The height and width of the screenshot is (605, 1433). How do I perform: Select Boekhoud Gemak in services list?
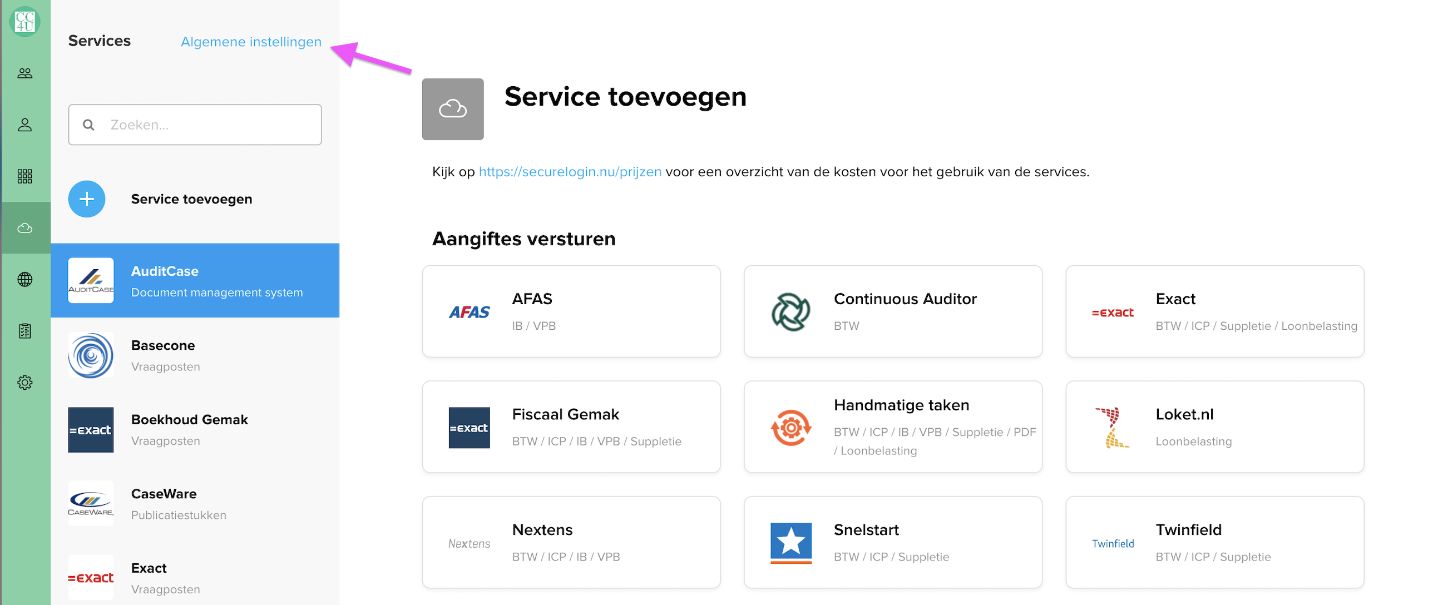(195, 430)
